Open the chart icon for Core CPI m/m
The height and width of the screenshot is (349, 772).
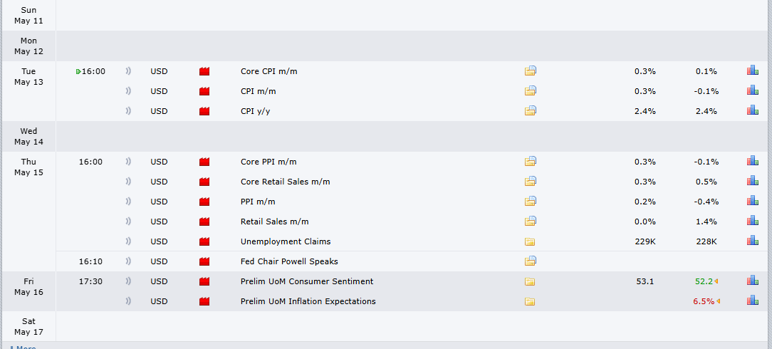coord(752,71)
